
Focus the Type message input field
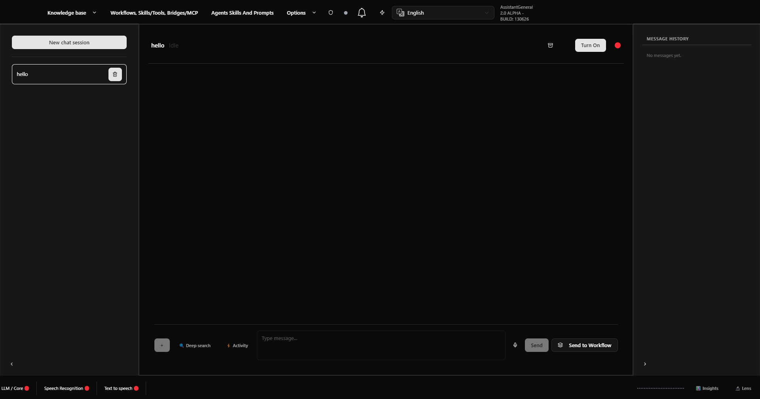click(381, 345)
